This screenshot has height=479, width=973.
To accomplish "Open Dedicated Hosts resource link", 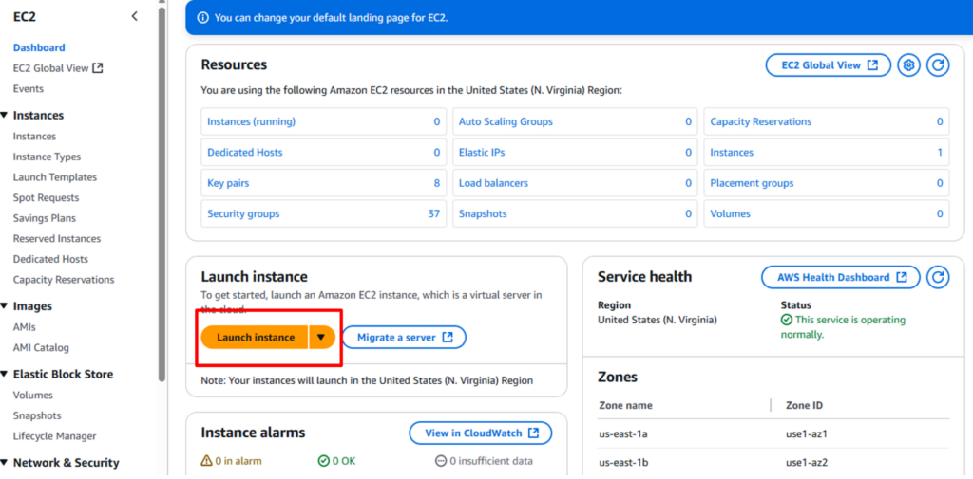I will click(x=243, y=153).
